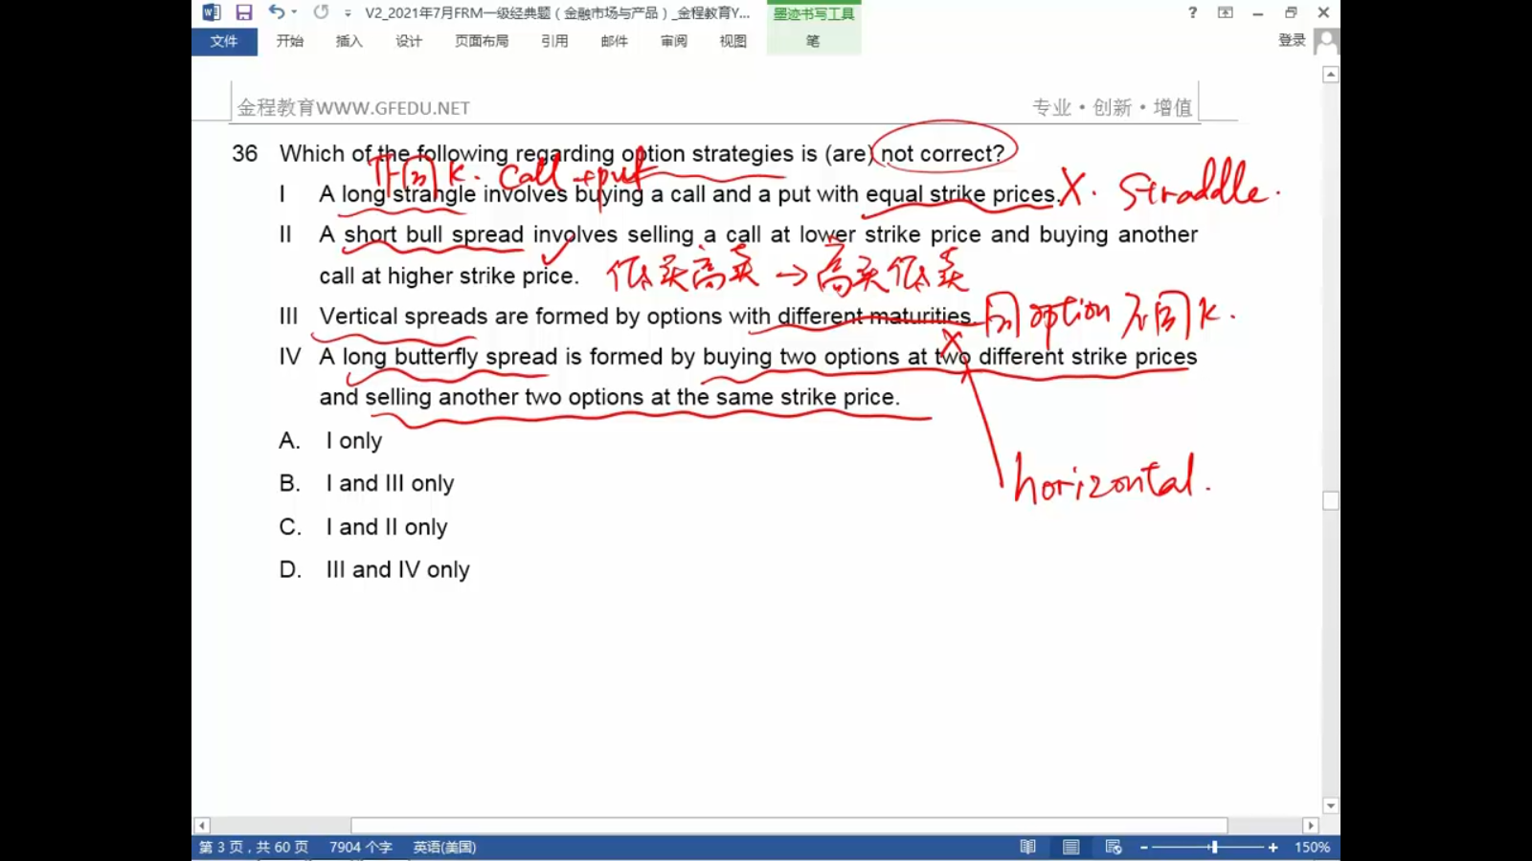Click the horizontal scrollbar right arrow
The height and width of the screenshot is (861, 1532).
(1311, 826)
